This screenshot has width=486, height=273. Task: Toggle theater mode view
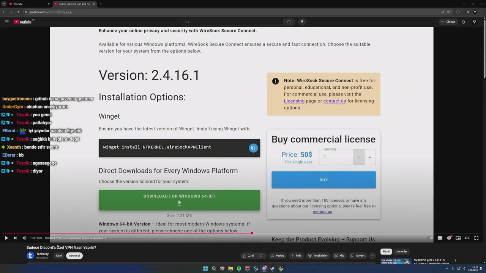[467, 238]
